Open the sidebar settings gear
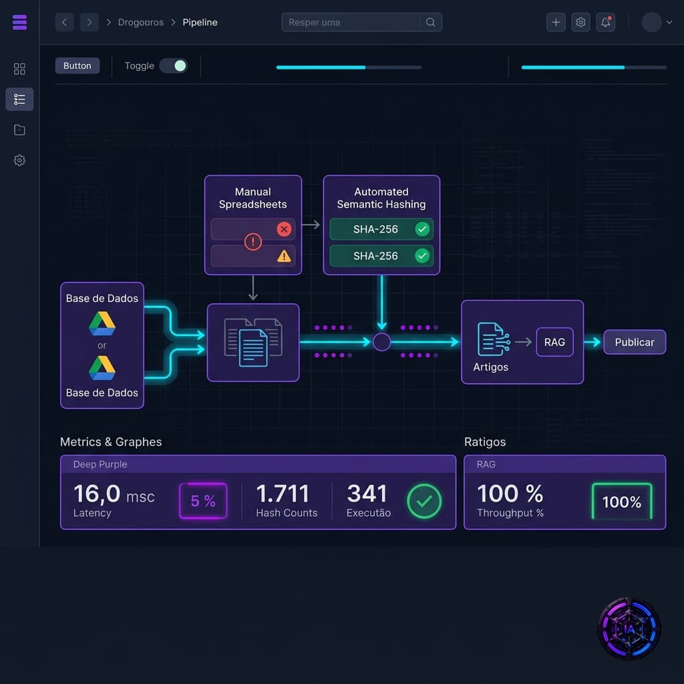684x684 pixels. 19,160
